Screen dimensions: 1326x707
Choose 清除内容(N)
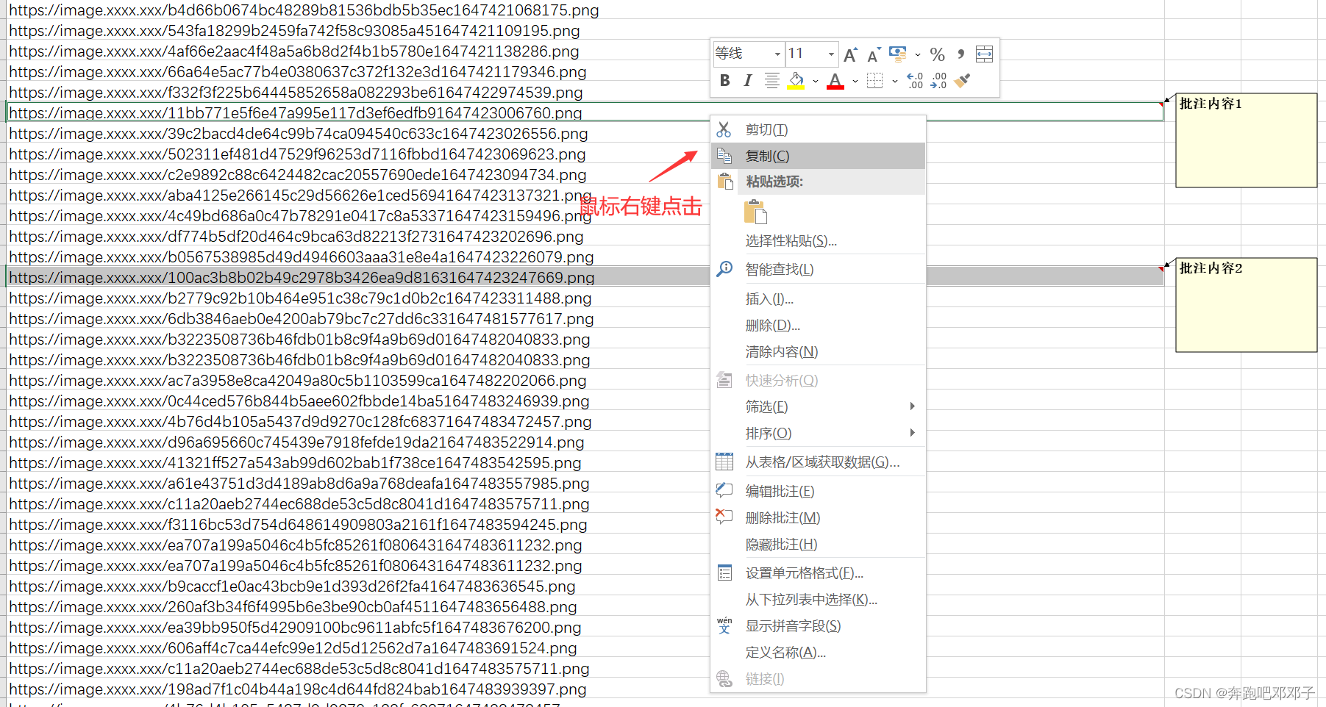pyautogui.click(x=818, y=352)
